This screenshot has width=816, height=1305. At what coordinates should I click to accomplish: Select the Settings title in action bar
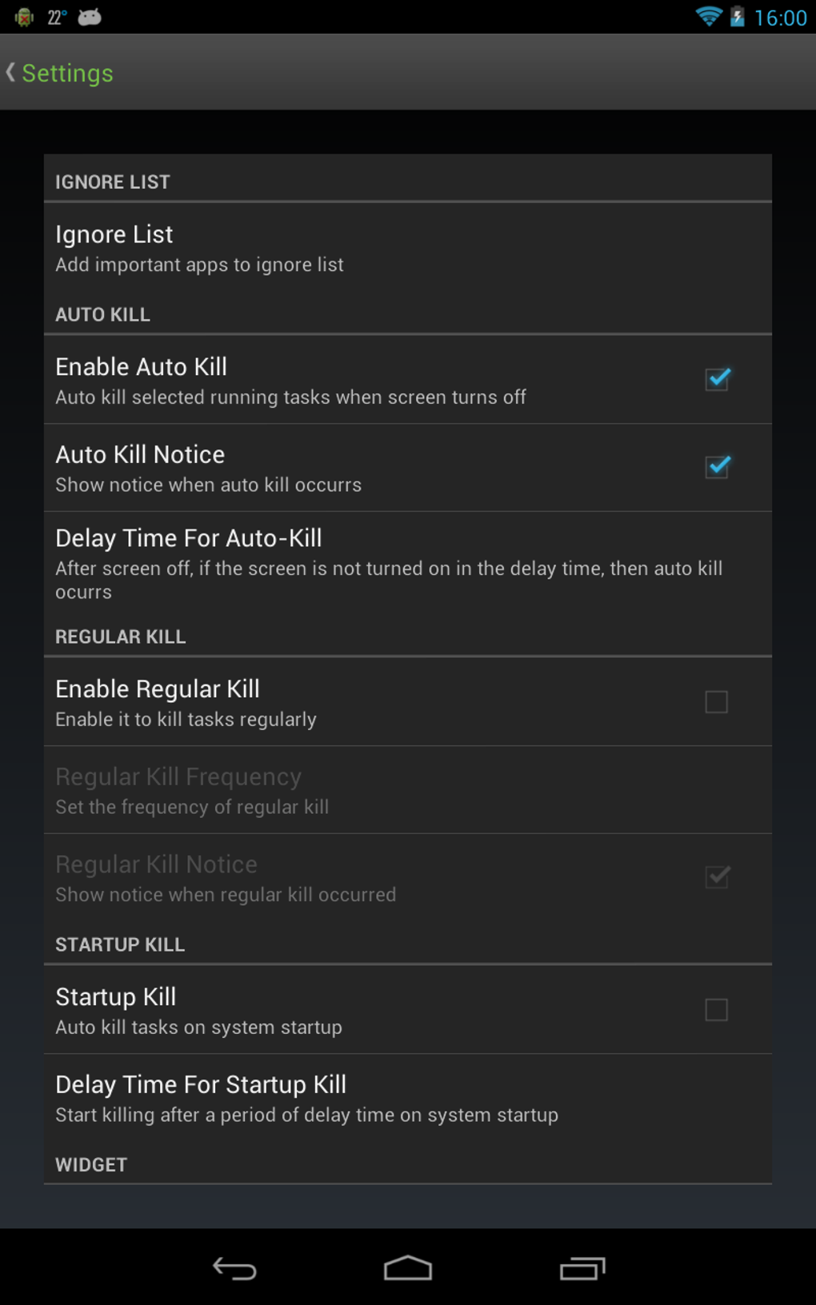[67, 73]
